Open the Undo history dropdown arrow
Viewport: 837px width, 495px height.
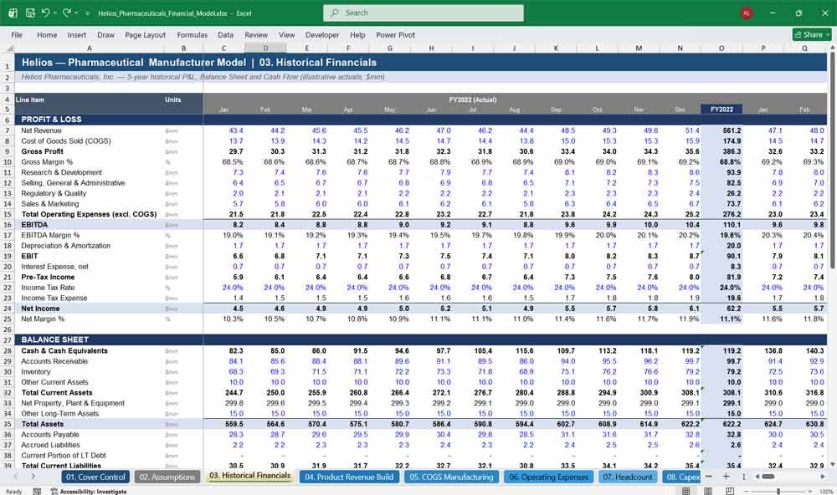55,13
